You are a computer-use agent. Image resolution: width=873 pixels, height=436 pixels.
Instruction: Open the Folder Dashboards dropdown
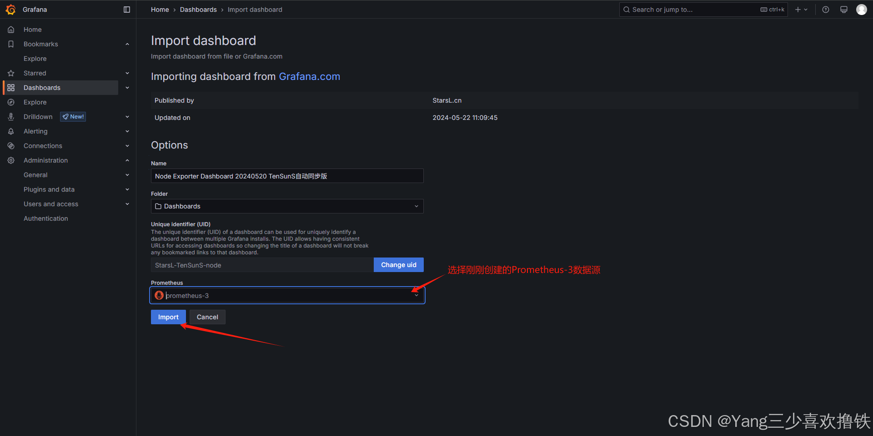coord(287,206)
